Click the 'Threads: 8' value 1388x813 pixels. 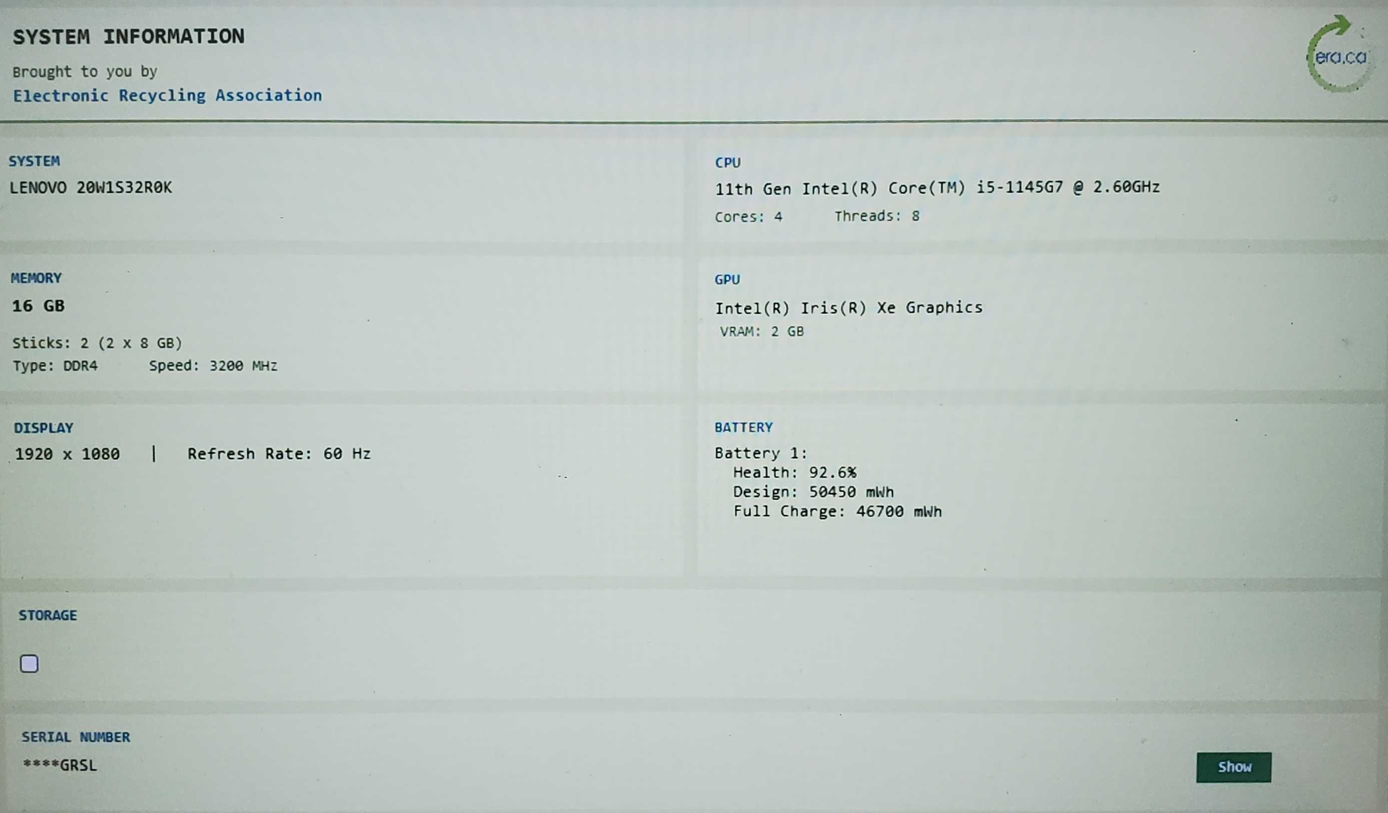877,216
